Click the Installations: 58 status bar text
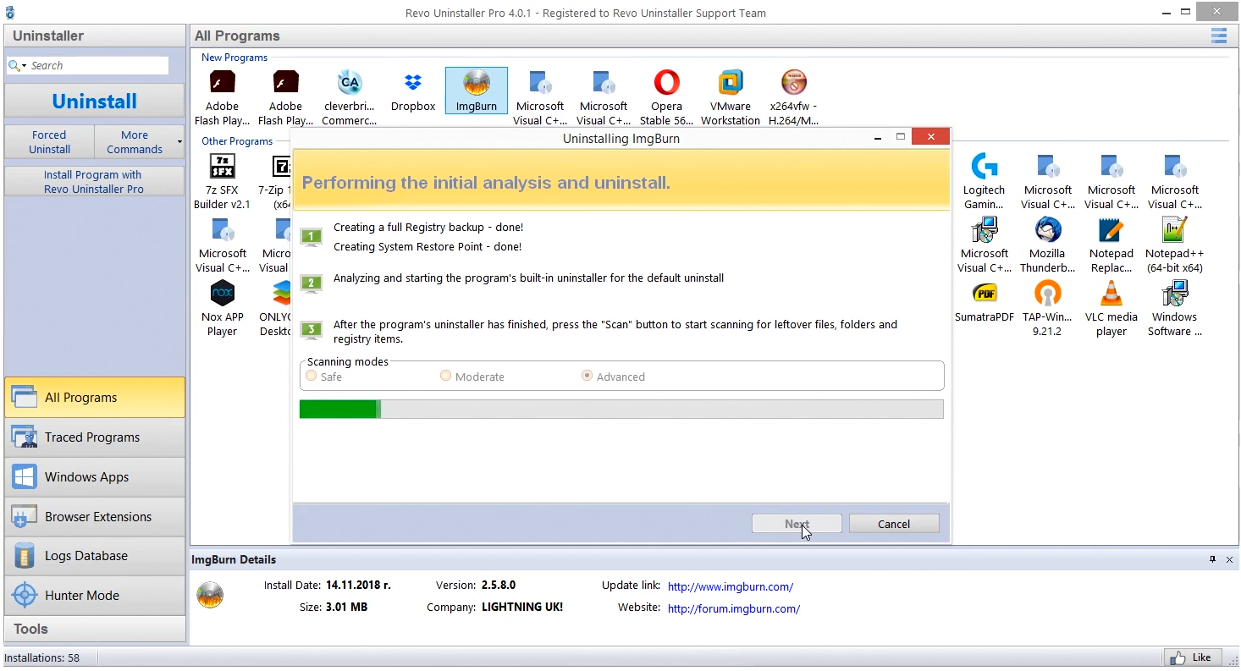 [42, 657]
